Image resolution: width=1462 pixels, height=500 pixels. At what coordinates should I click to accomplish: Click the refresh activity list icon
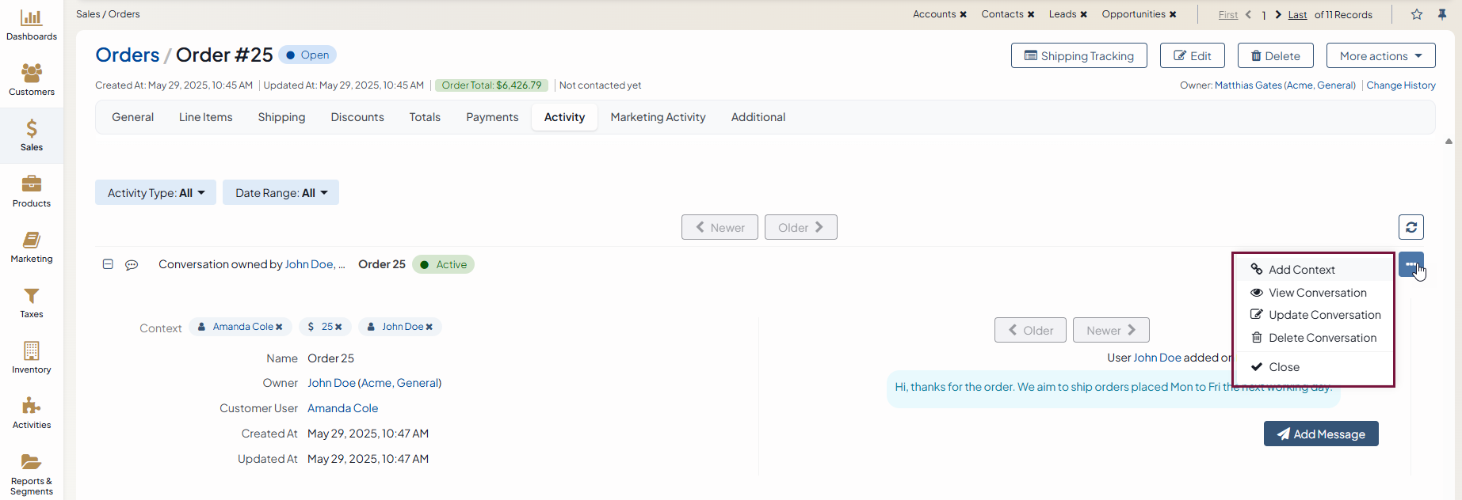coord(1410,227)
